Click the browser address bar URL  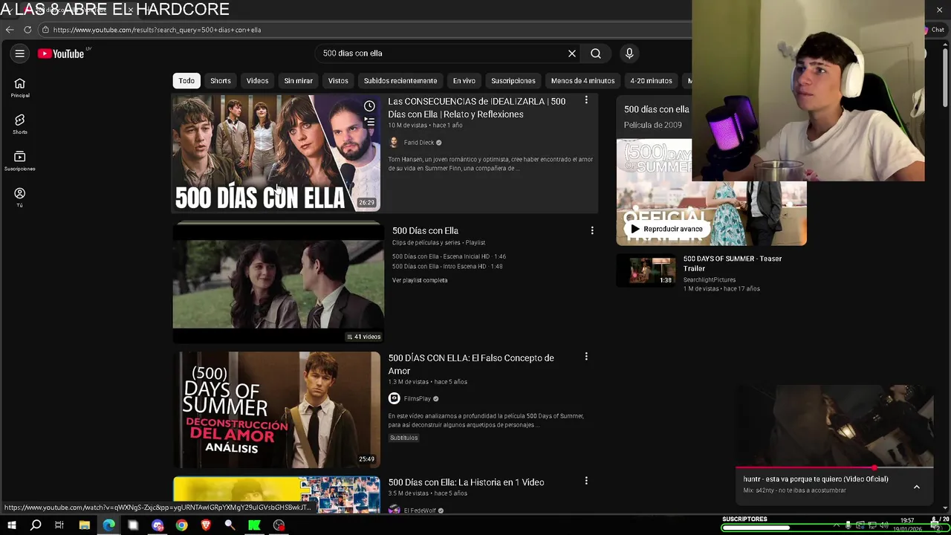[x=157, y=30]
